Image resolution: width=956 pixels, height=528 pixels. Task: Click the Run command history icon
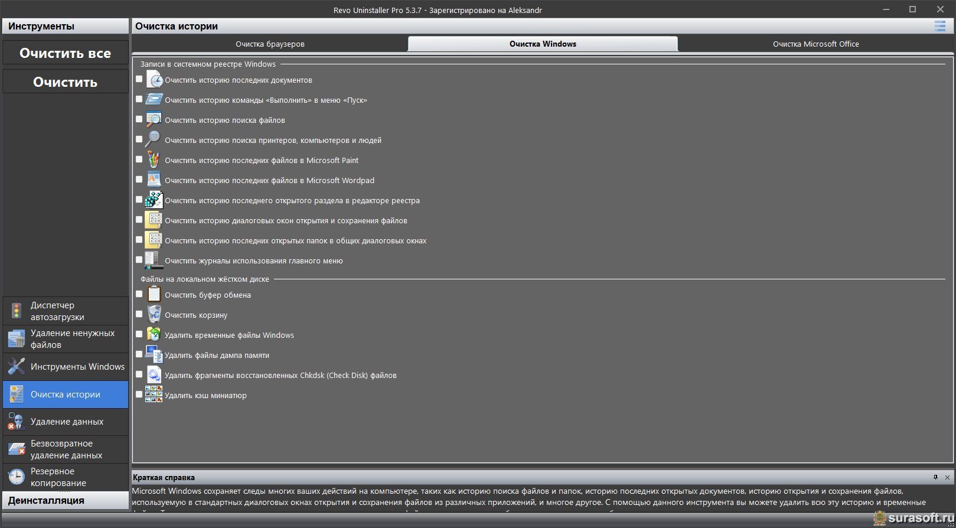click(x=154, y=100)
